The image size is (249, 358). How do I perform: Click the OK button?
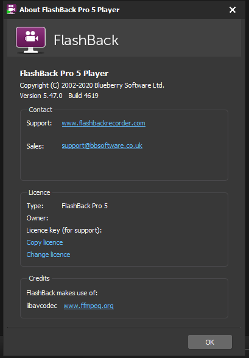coord(210,342)
